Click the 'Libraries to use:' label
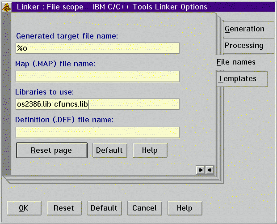Viewport: 277px width, 224px height. (45, 92)
